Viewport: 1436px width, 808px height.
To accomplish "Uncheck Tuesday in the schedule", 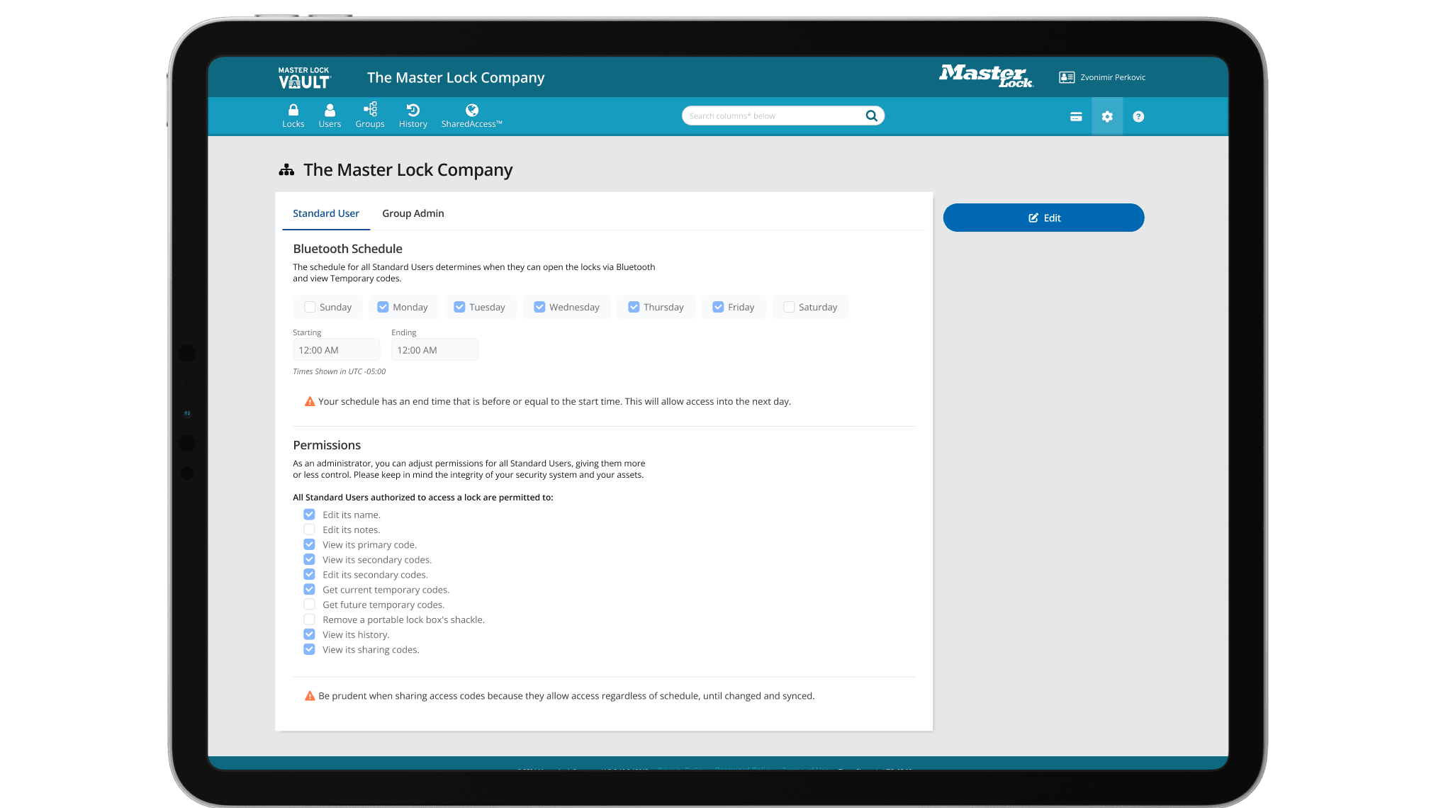I will [x=459, y=307].
